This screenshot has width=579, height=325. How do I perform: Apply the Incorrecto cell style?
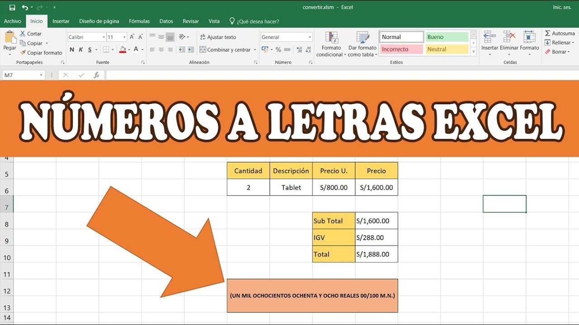[401, 49]
